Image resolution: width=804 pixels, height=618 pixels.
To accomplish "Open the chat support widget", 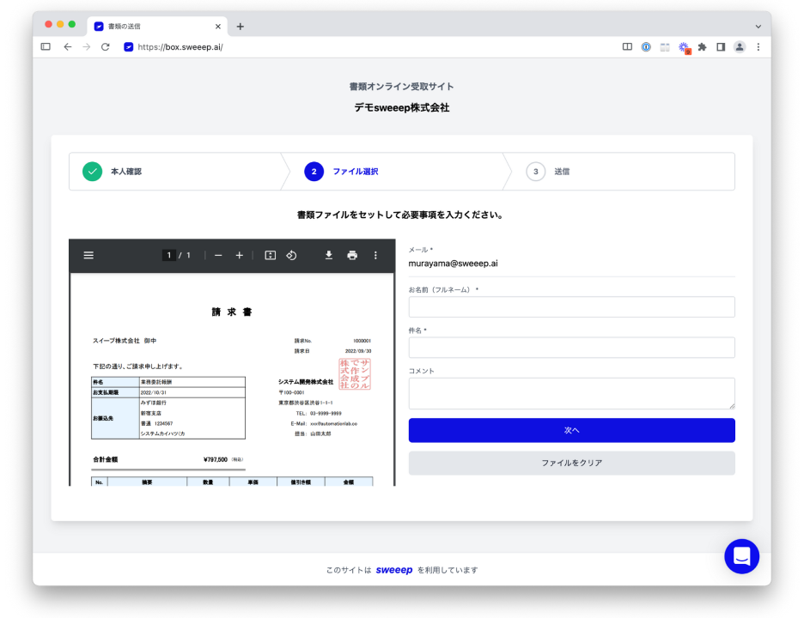I will click(741, 556).
